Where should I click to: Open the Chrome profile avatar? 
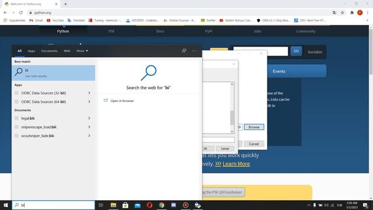360,13
